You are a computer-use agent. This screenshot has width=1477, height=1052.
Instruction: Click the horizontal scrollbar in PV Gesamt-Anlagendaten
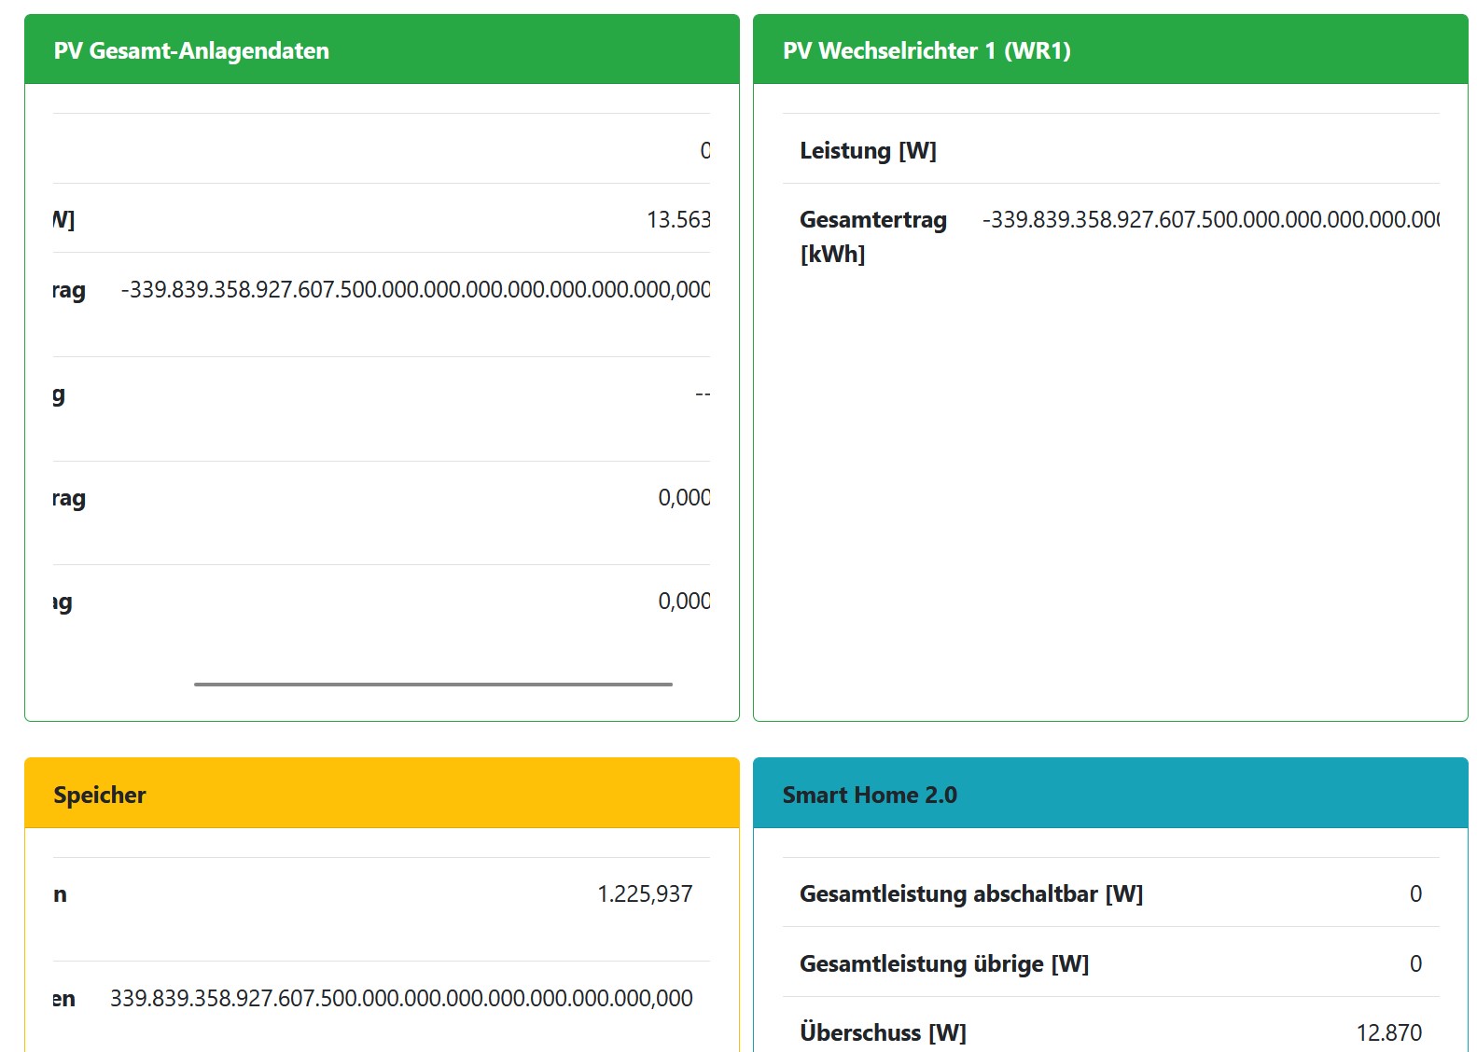click(433, 685)
